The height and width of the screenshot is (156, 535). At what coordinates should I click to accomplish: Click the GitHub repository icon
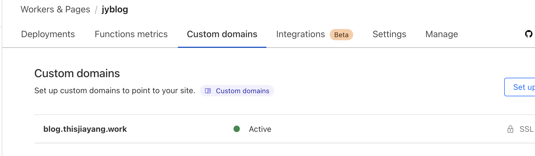528,34
